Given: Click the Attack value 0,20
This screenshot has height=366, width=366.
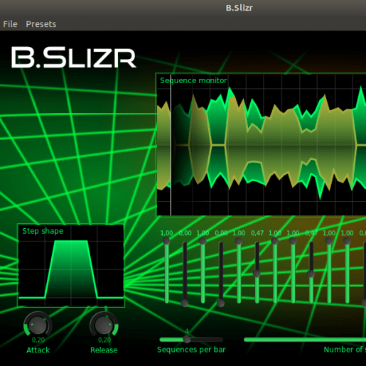Looking at the screenshot, I should tap(38, 340).
